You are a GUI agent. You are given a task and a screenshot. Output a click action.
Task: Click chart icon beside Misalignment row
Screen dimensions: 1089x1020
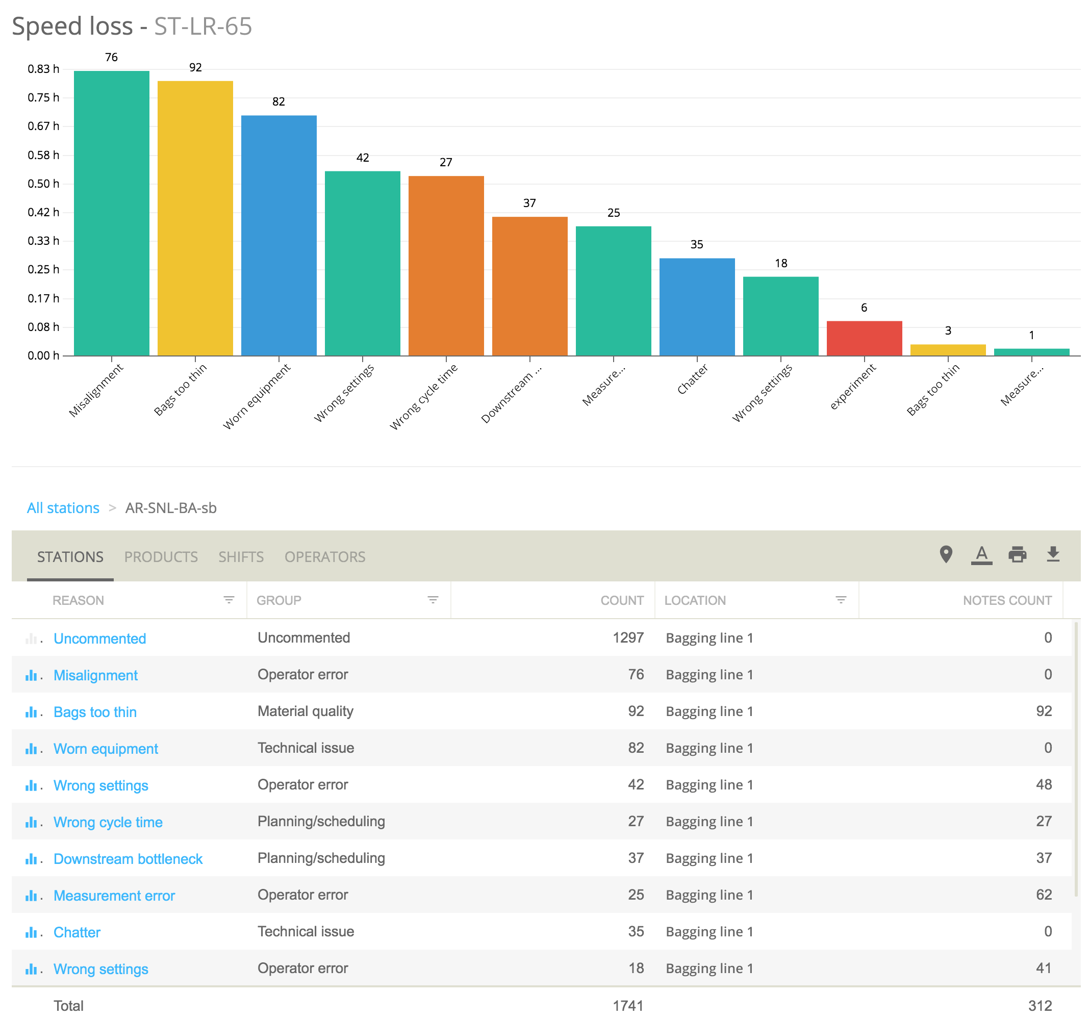[31, 675]
